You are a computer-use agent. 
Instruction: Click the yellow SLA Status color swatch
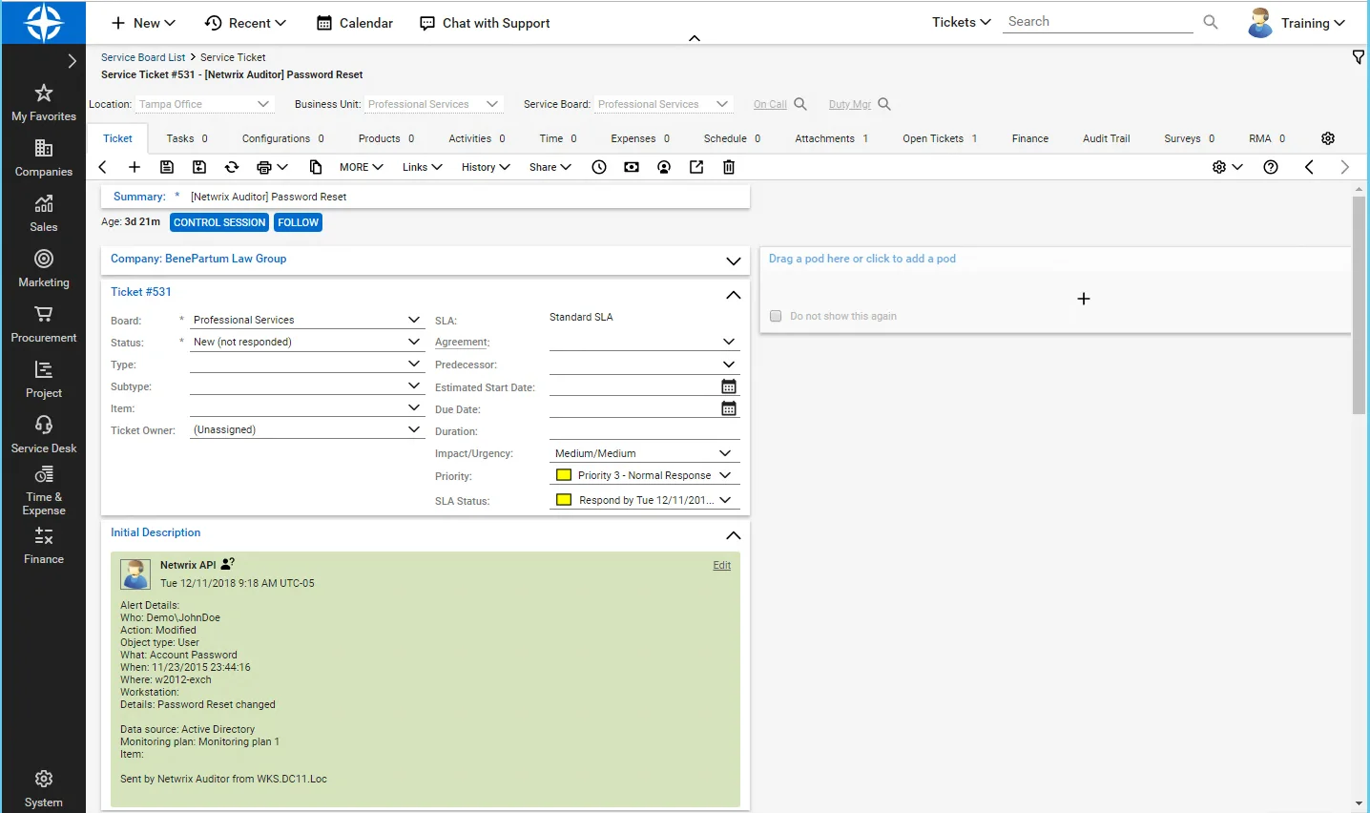[564, 500]
